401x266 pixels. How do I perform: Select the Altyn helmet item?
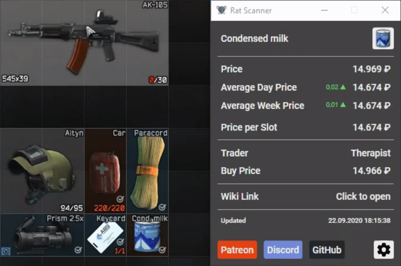(x=42, y=171)
